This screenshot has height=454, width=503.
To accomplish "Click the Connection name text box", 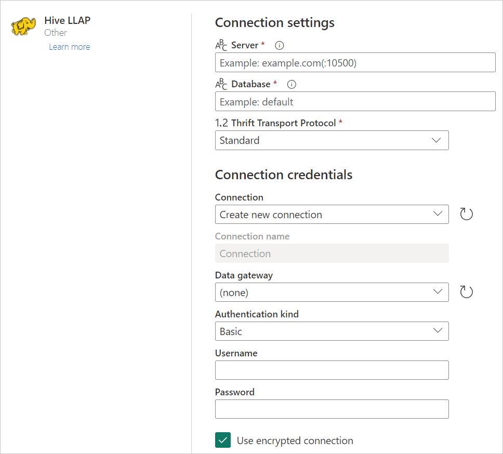I will (x=332, y=253).
